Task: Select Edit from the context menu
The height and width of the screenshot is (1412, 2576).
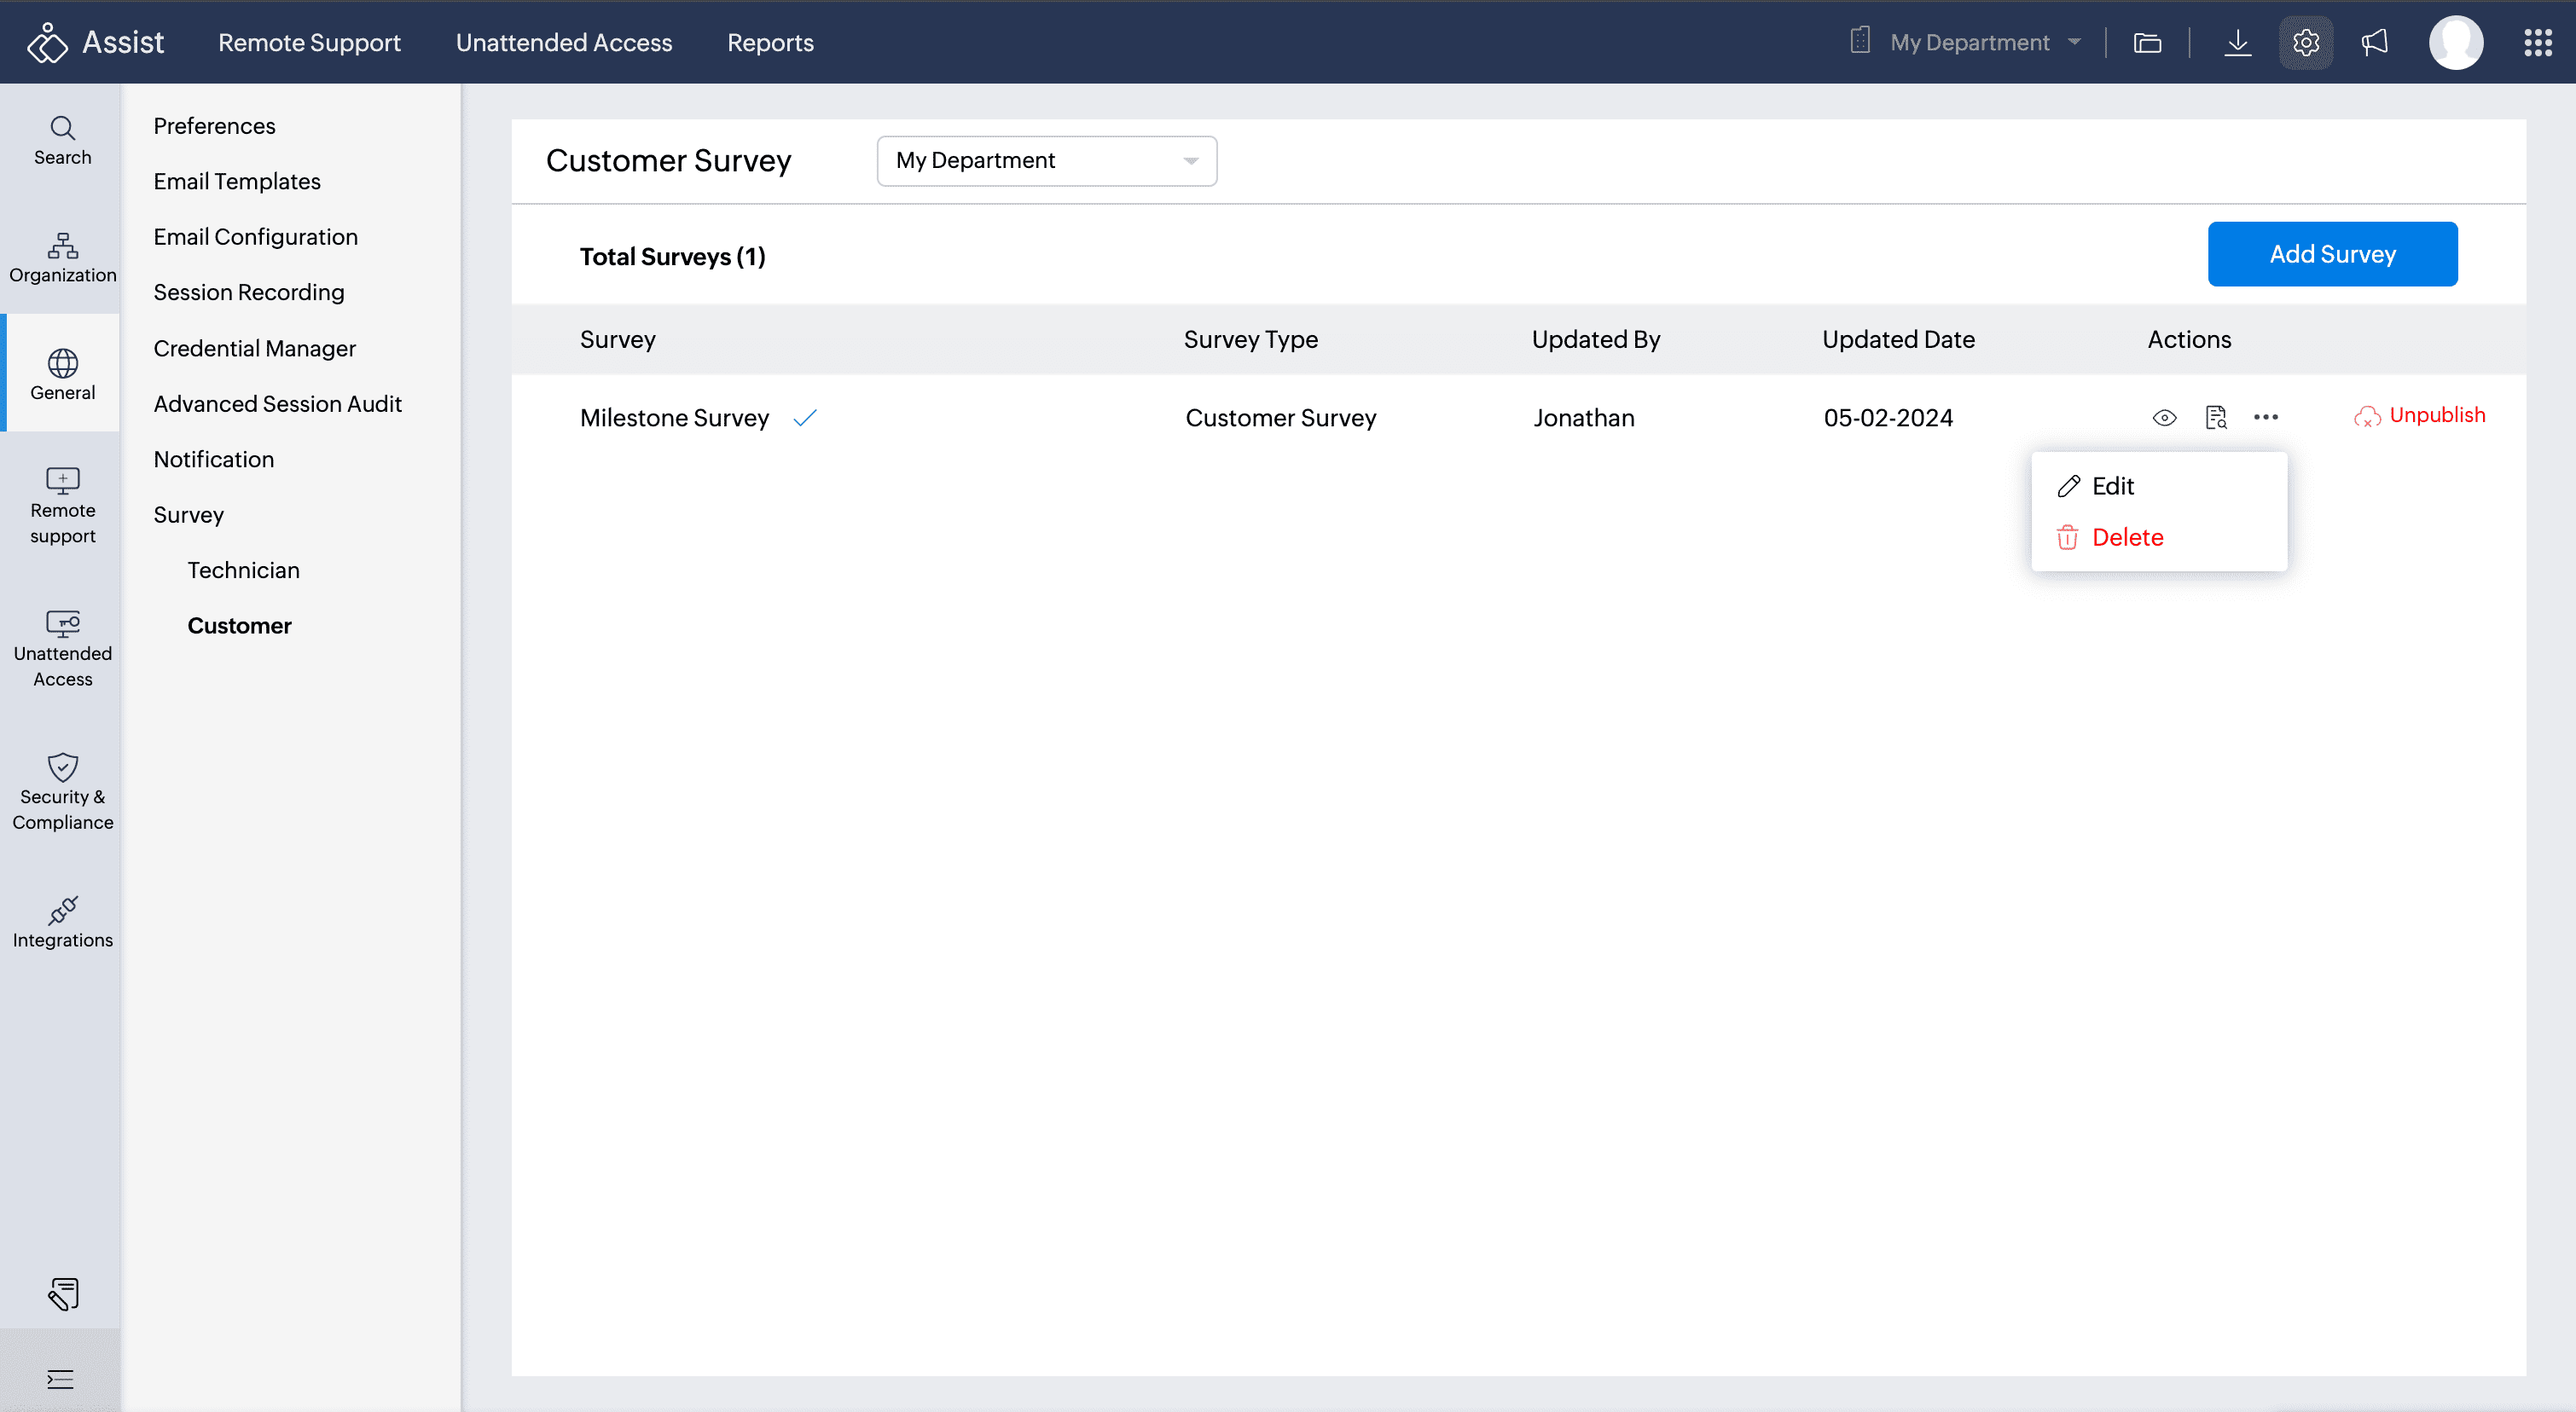Action: pyautogui.click(x=2112, y=487)
